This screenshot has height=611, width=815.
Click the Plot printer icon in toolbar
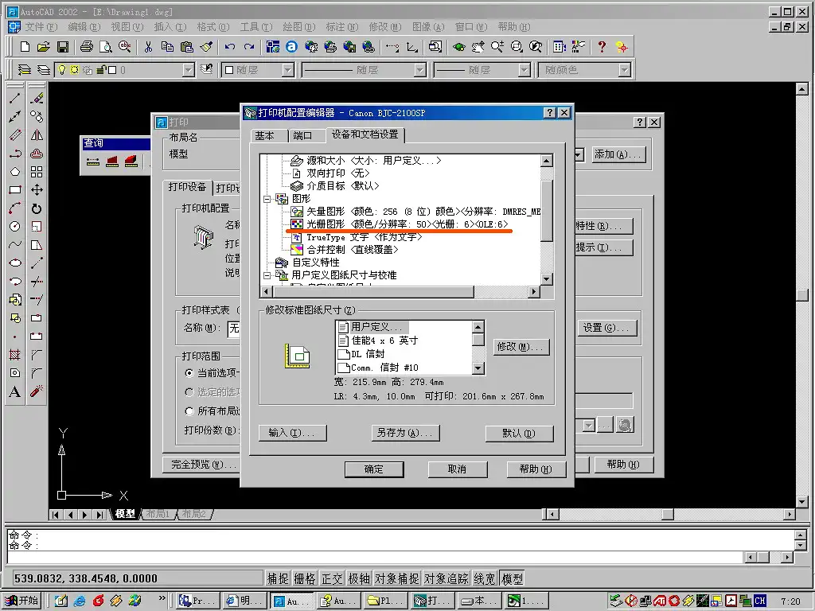click(x=86, y=47)
